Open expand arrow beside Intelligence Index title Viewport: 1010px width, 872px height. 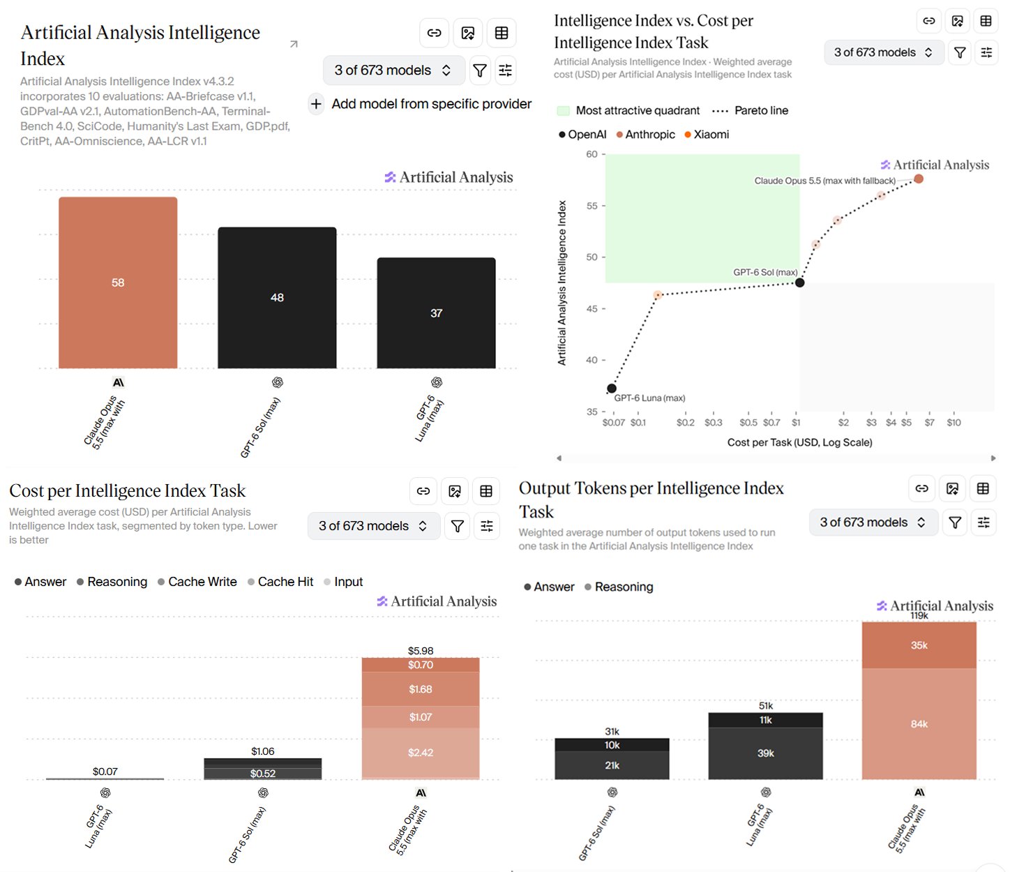pos(294,44)
